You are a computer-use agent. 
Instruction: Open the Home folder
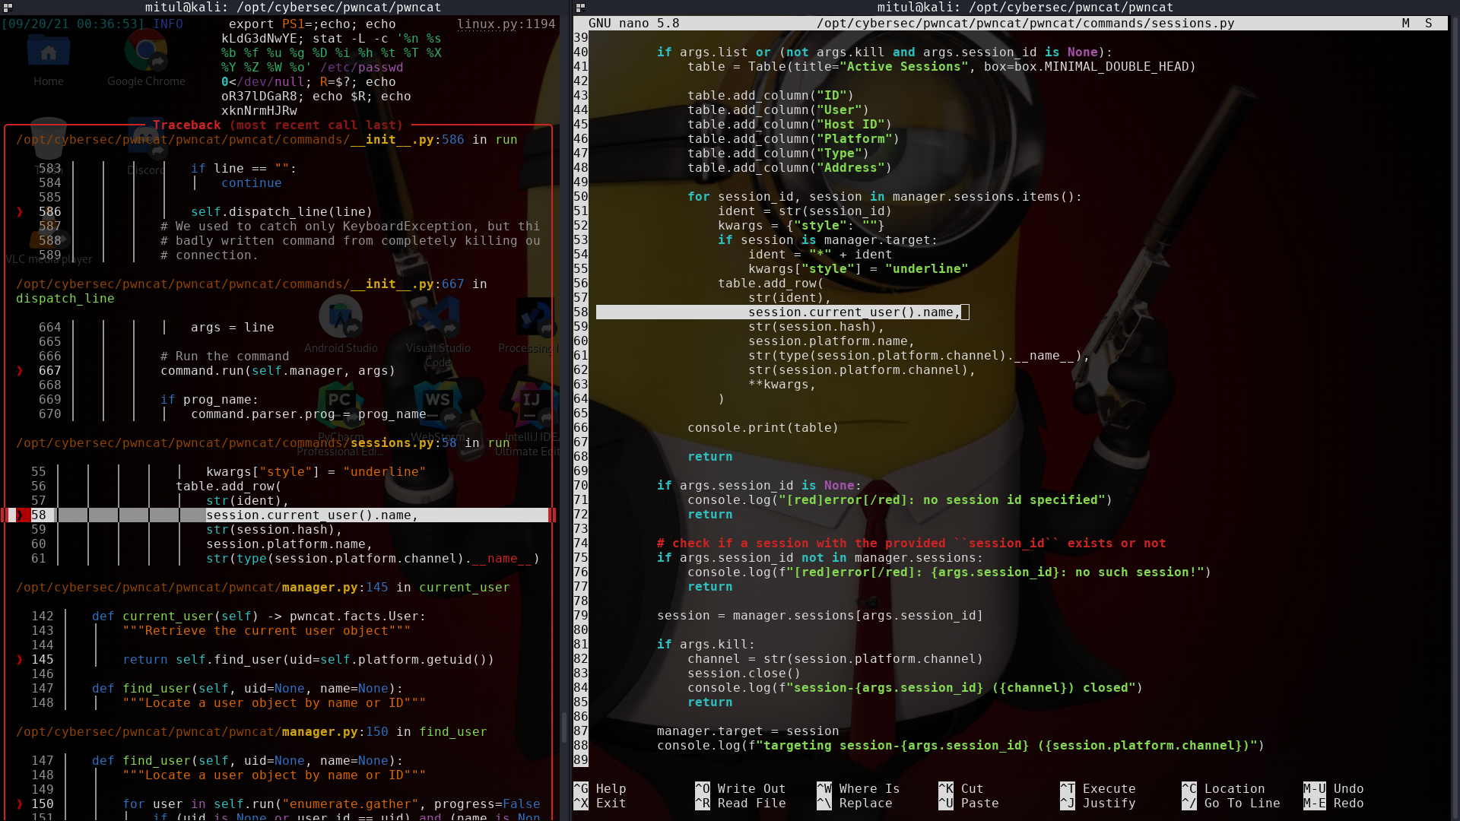(48, 51)
